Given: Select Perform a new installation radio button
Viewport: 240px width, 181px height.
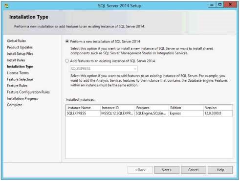Looking at the screenshot, I should point(67,42).
